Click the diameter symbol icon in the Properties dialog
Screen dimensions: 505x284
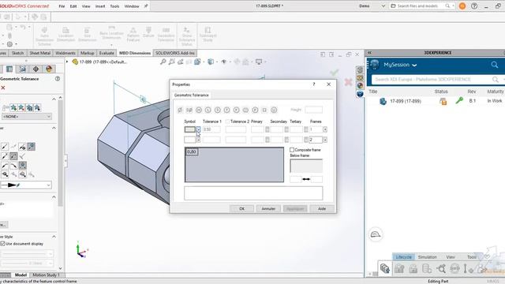pyautogui.click(x=180, y=110)
